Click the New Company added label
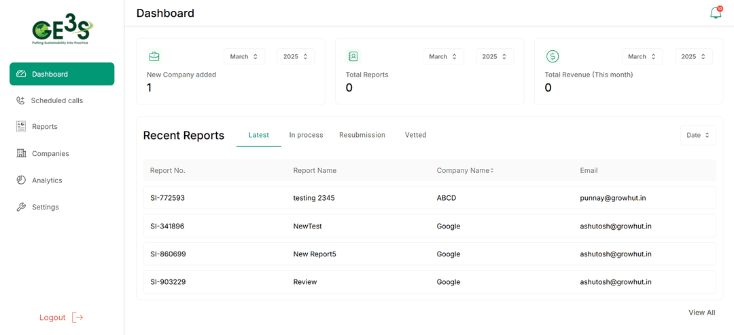The width and height of the screenshot is (734, 335). pos(181,75)
